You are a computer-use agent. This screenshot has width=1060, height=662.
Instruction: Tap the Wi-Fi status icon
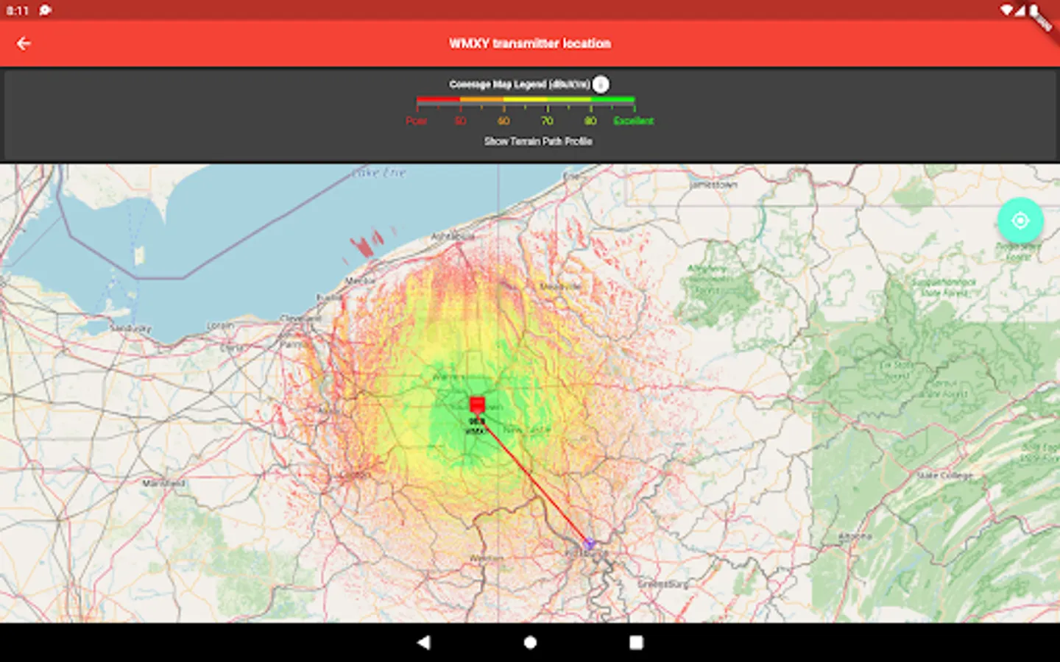(1006, 10)
